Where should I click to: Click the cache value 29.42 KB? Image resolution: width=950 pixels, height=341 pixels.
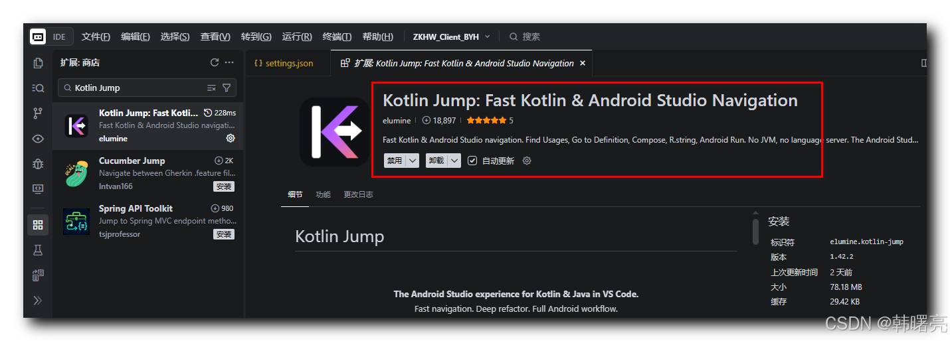click(844, 302)
